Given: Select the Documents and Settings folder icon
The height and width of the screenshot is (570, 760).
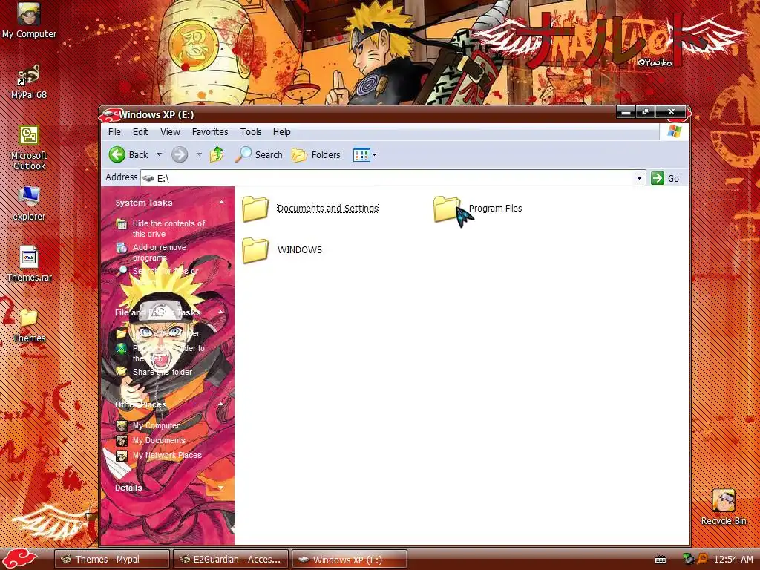Looking at the screenshot, I should (x=255, y=209).
